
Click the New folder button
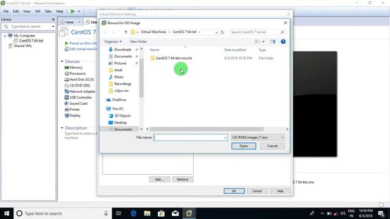click(x=138, y=41)
